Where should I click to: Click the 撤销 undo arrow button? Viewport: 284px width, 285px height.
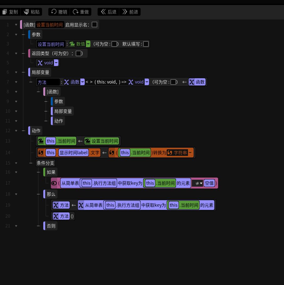point(59,12)
